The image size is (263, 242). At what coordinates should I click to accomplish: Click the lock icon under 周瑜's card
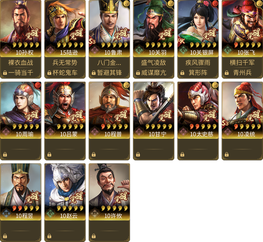5,154
